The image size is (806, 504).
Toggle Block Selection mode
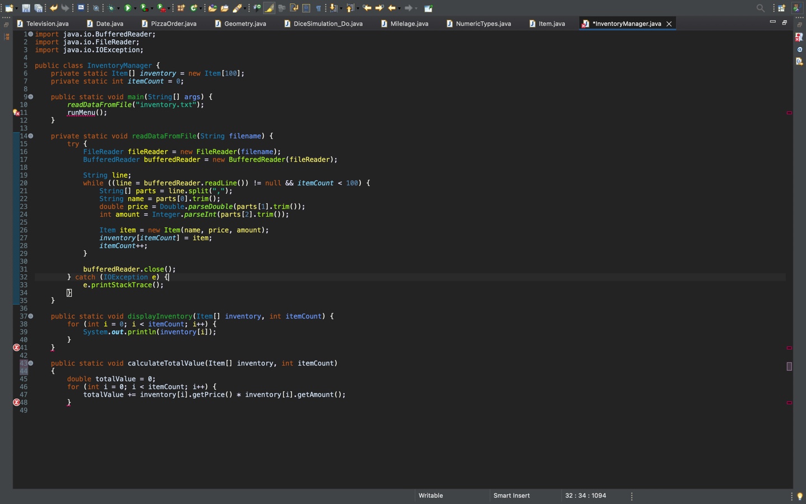point(306,8)
